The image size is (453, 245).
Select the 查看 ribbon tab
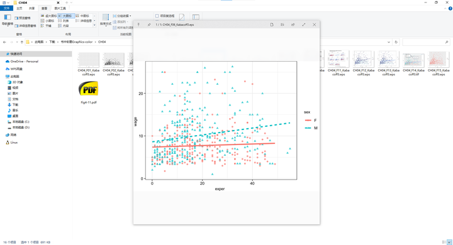click(x=44, y=8)
